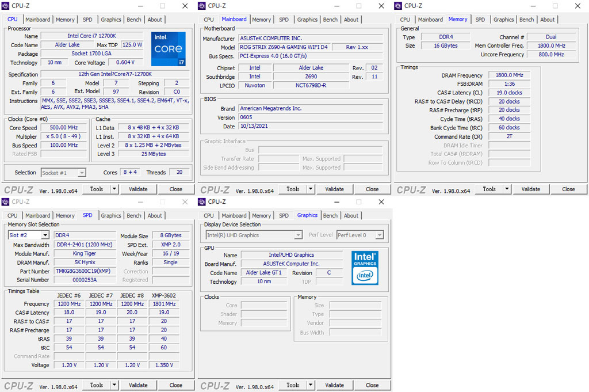Screen dimensions: 589x392
Task: Select the SPD tab in the Memory window
Action: point(480,20)
